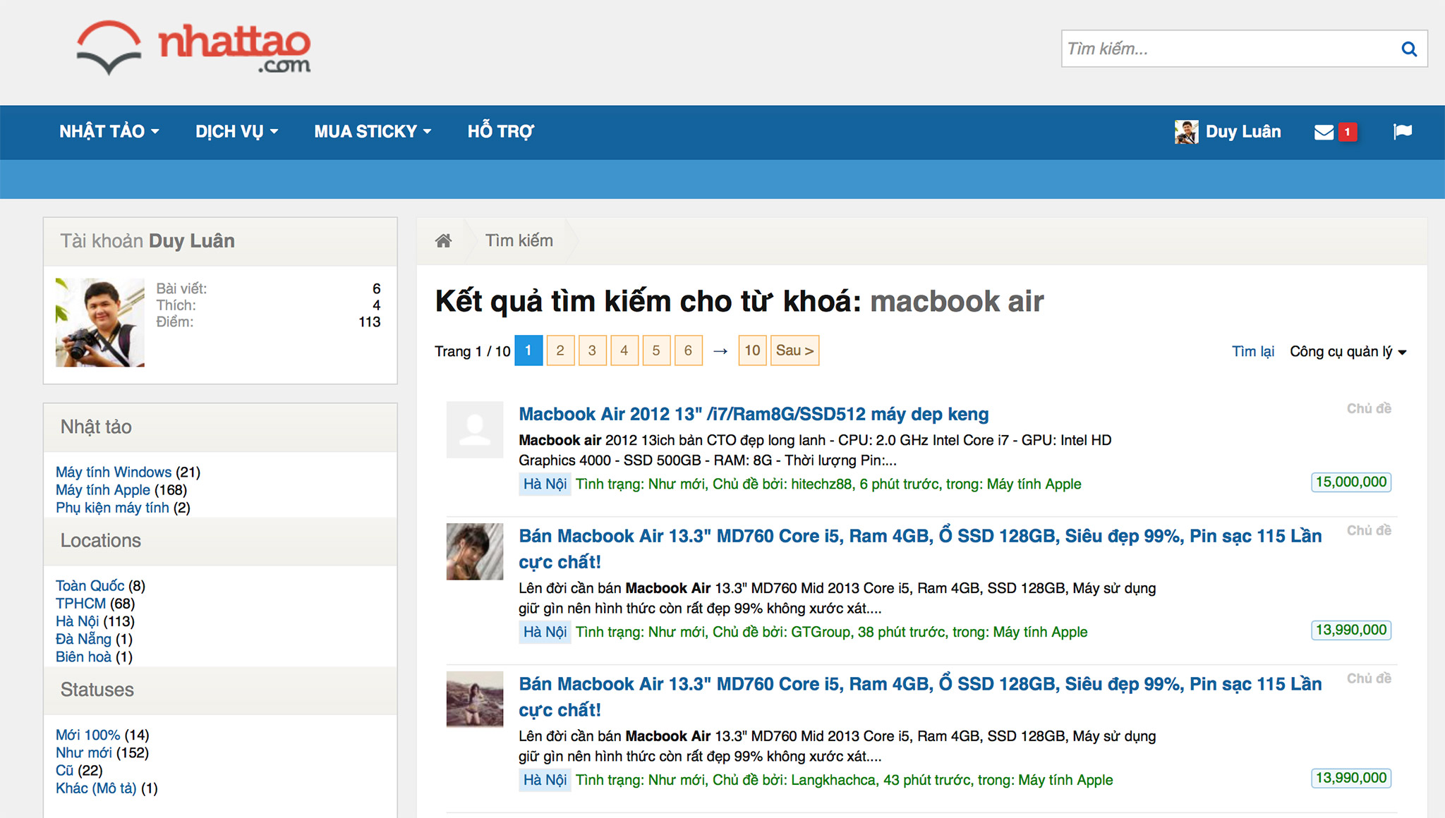Image resolution: width=1445 pixels, height=818 pixels.
Task: Expand the NHẬT TẢO dropdown menu
Action: (x=109, y=132)
